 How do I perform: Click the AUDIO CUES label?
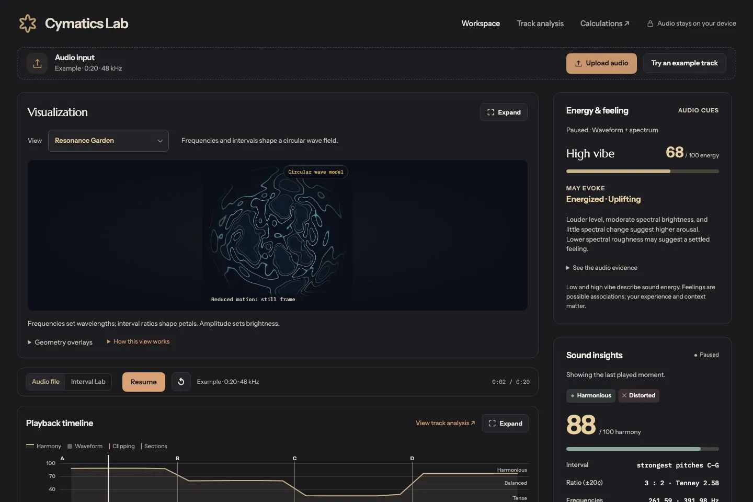point(698,110)
